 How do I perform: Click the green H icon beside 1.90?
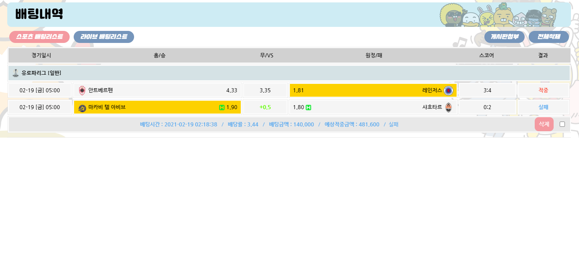(x=221, y=107)
